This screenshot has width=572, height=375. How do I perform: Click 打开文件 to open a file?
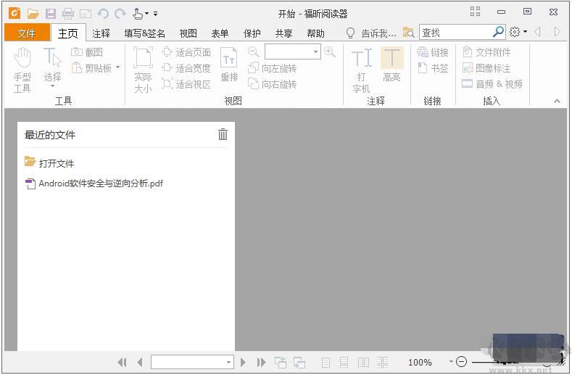point(49,163)
